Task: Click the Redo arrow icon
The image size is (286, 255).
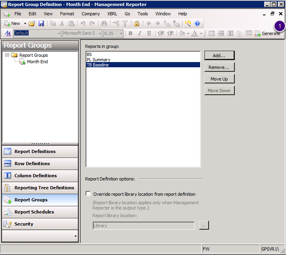Action: point(92,23)
